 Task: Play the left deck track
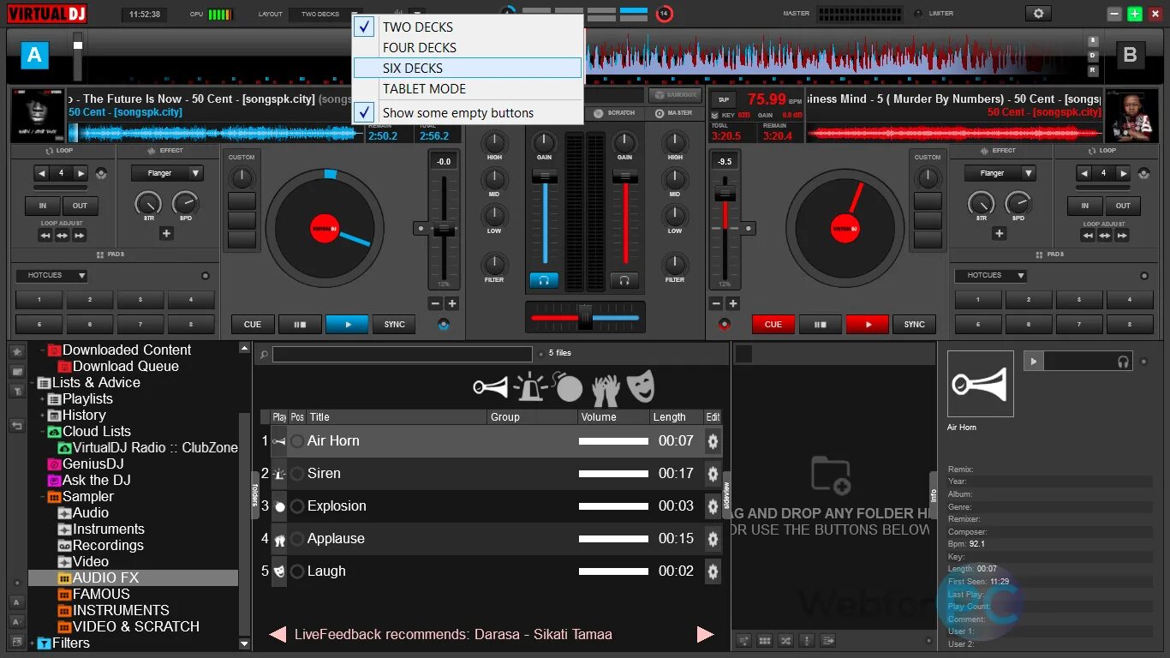pyautogui.click(x=347, y=325)
